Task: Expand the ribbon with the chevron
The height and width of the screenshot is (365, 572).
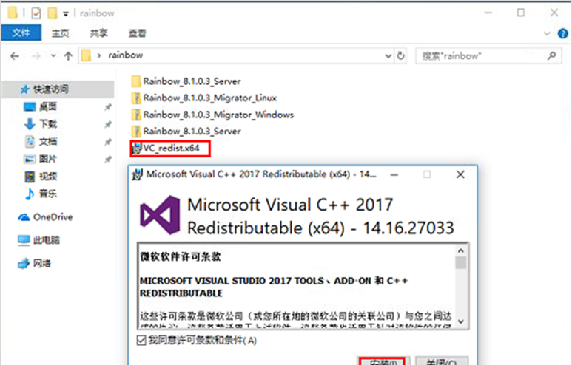Action: click(x=546, y=34)
